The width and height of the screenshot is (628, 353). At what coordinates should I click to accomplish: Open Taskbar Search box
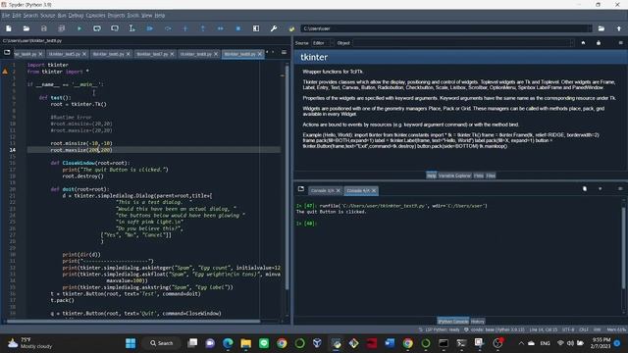click(162, 343)
